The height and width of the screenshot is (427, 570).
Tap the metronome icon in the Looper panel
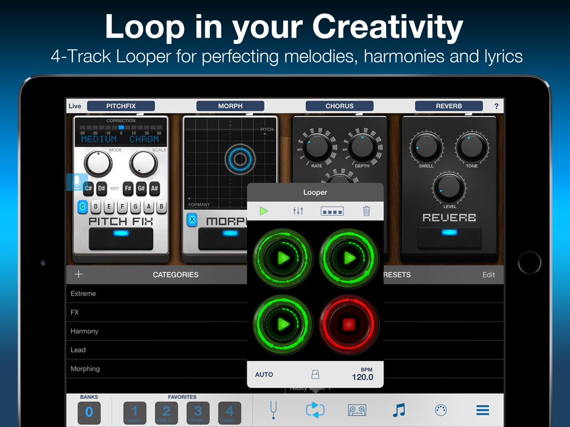point(315,374)
